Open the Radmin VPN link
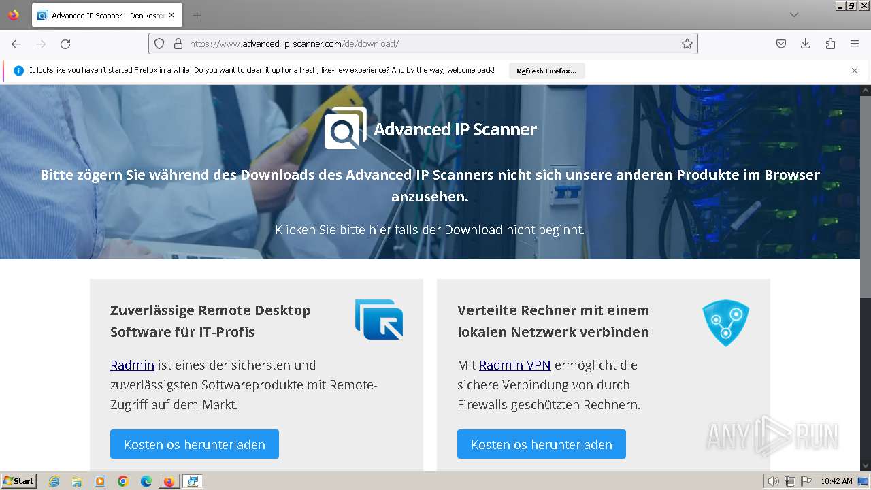Screen dimensions: 871x490 pyautogui.click(x=514, y=365)
